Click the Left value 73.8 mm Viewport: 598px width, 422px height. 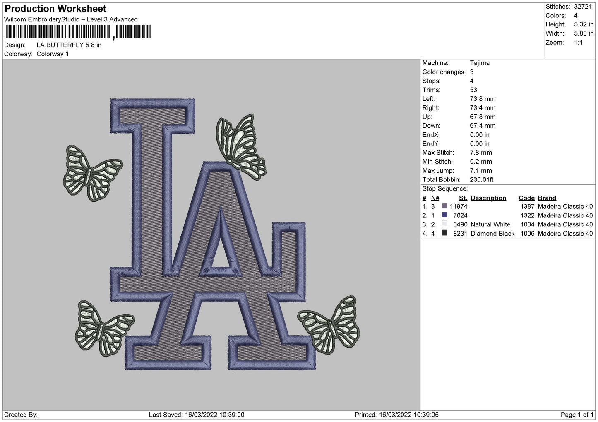pyautogui.click(x=483, y=99)
